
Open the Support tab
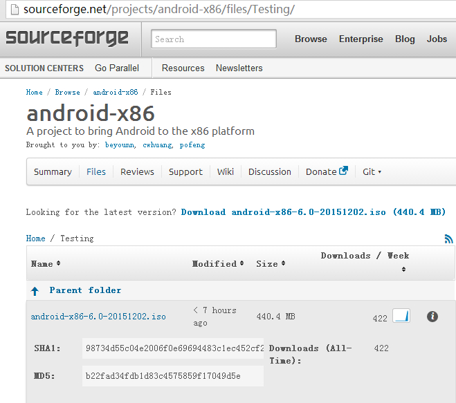point(185,171)
